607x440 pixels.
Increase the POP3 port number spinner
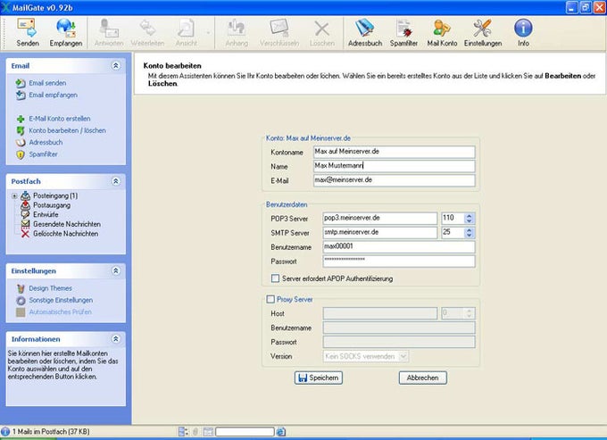470,215
